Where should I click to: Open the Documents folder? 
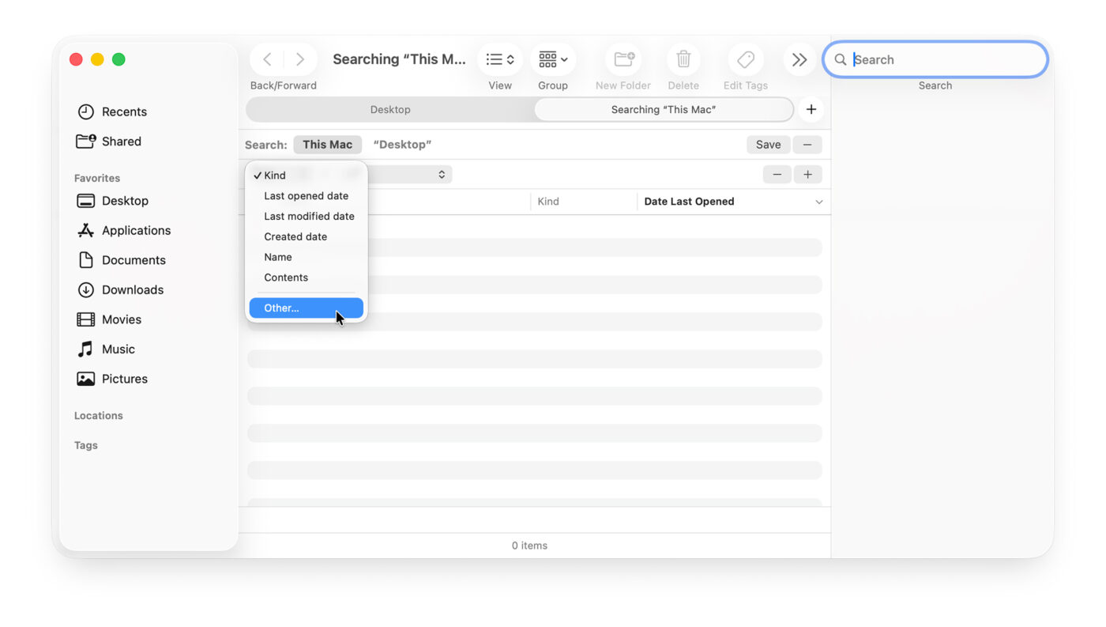coord(134,259)
